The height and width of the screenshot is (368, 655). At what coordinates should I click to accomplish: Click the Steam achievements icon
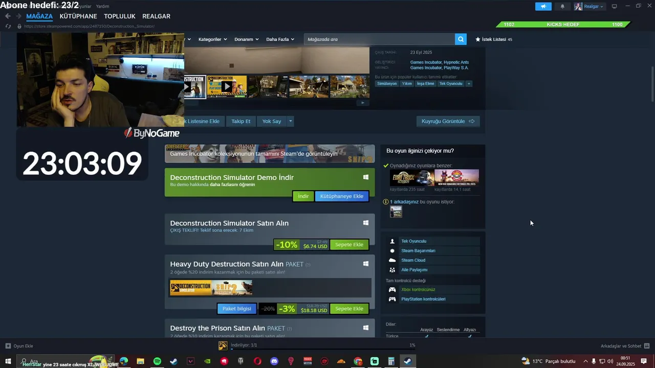(x=392, y=251)
